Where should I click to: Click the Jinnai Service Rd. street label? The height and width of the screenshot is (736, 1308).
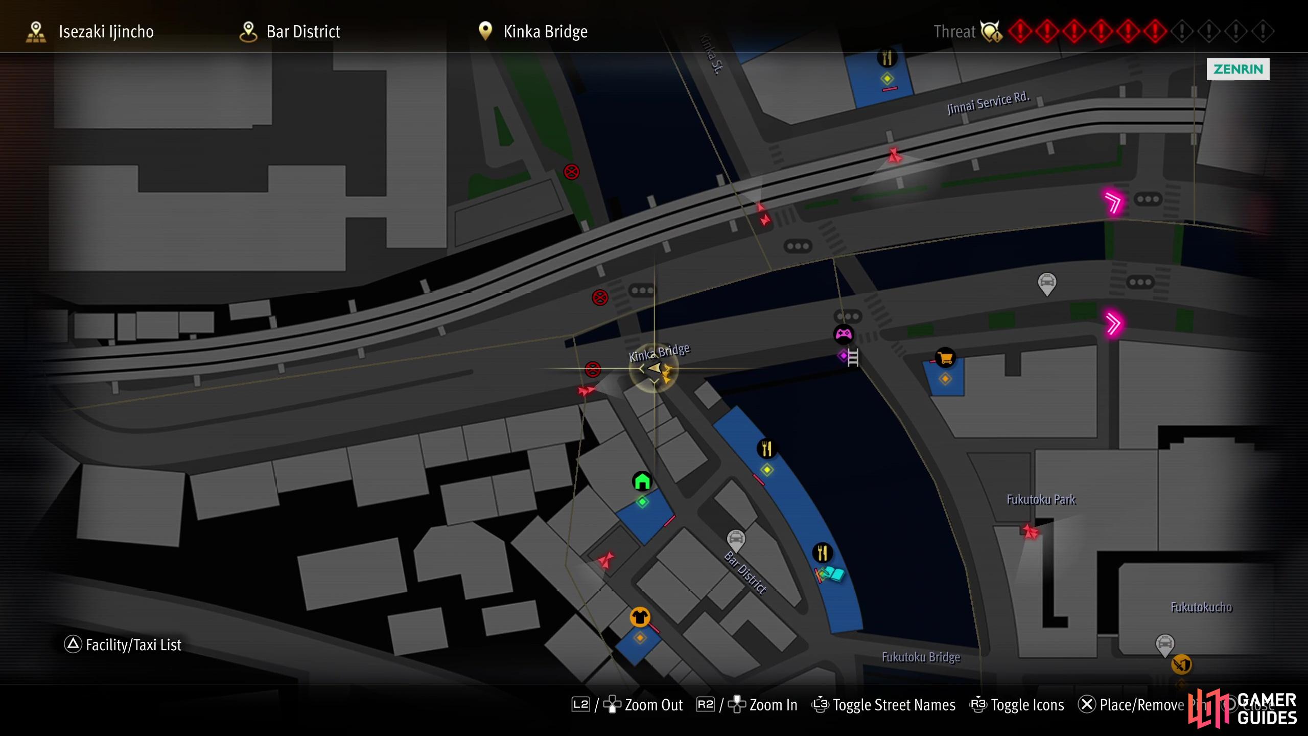point(988,103)
